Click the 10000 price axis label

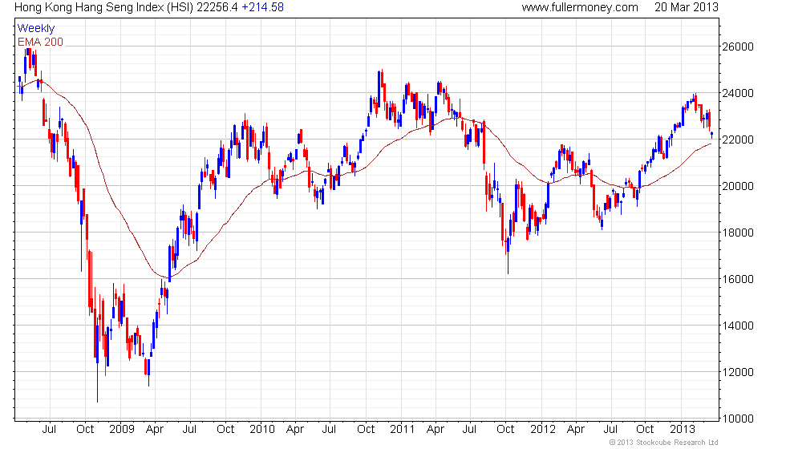point(737,419)
